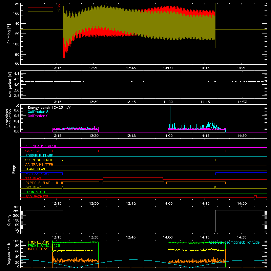Click the BAD_PACKETS pulse near 14:35
The width and height of the screenshot is (271, 271).
255,196
